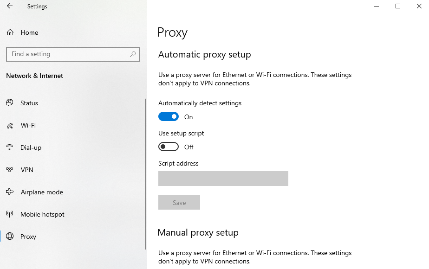
Task: Click the Home icon
Action: pos(10,32)
